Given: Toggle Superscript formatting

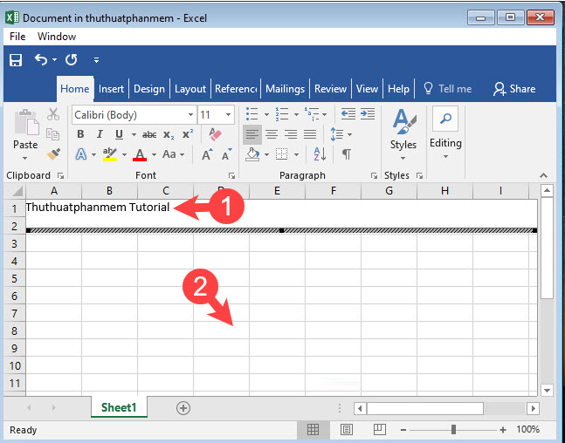Looking at the screenshot, I should 188,134.
